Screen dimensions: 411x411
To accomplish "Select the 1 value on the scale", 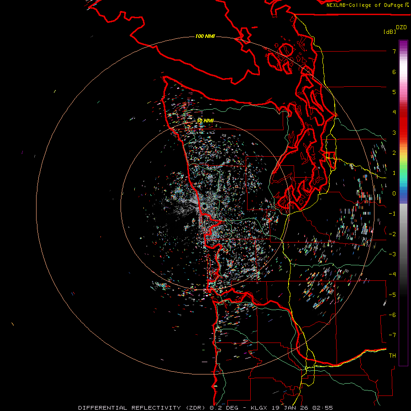I will (x=394, y=173).
